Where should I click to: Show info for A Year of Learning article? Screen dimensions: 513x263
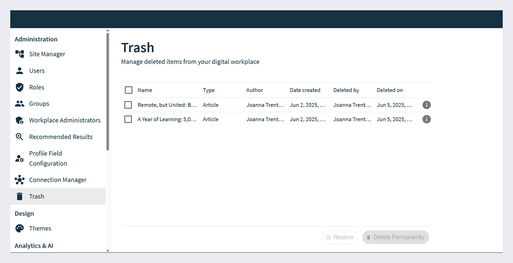click(x=427, y=119)
